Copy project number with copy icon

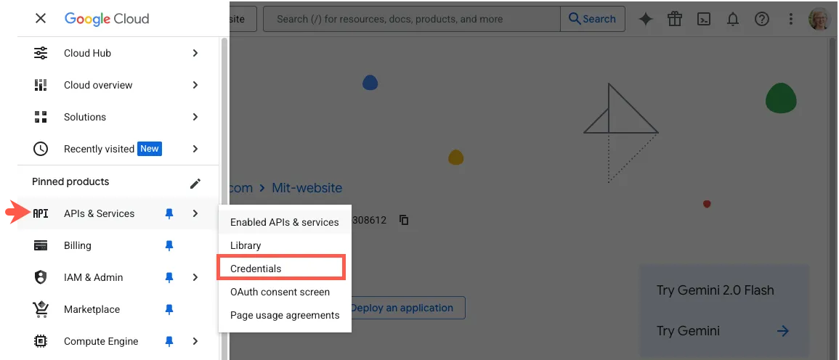click(x=405, y=220)
